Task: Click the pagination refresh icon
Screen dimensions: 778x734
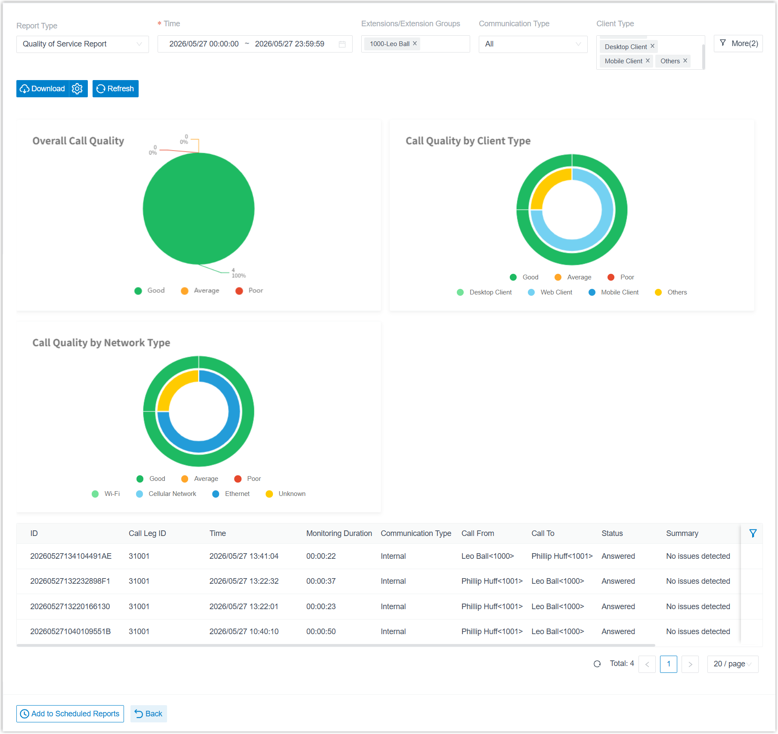Action: click(x=597, y=664)
